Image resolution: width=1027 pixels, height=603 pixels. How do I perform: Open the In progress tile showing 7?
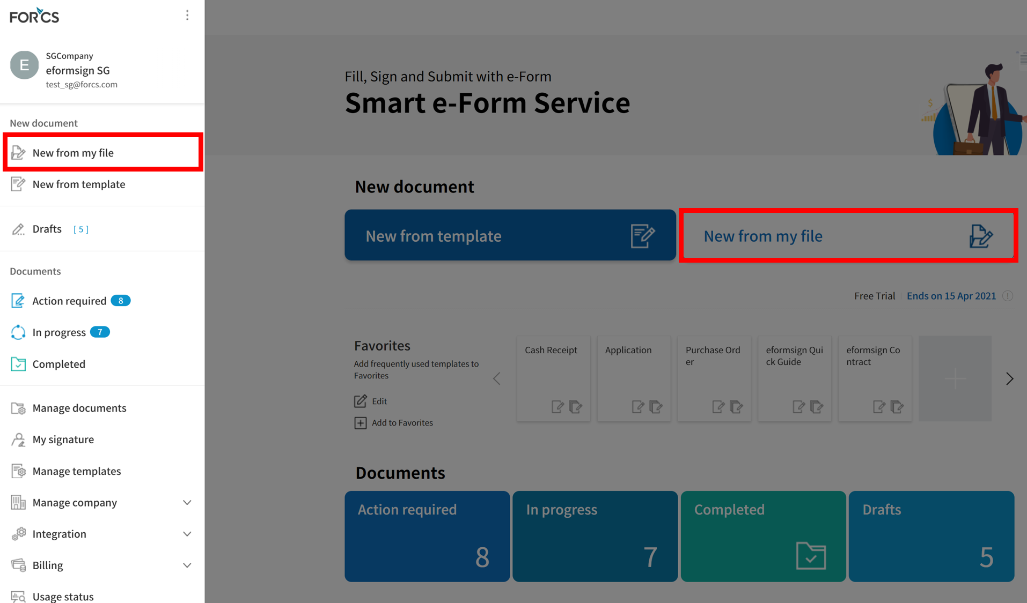pos(595,536)
